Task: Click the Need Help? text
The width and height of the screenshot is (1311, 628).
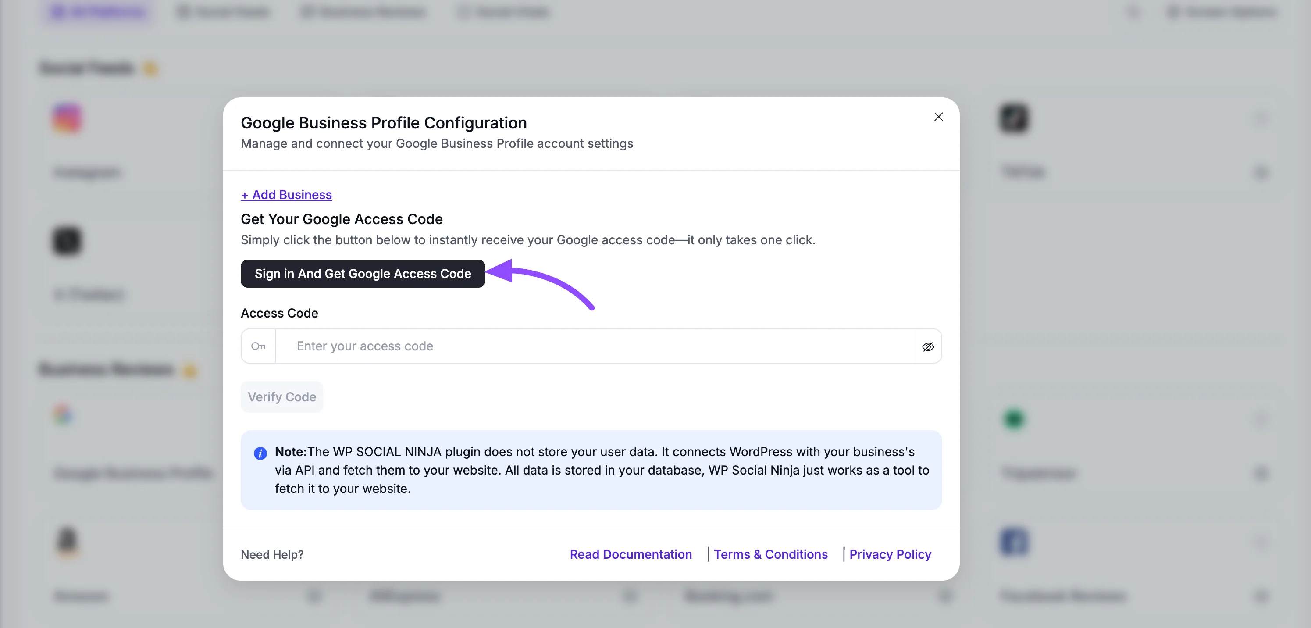Action: coord(272,555)
